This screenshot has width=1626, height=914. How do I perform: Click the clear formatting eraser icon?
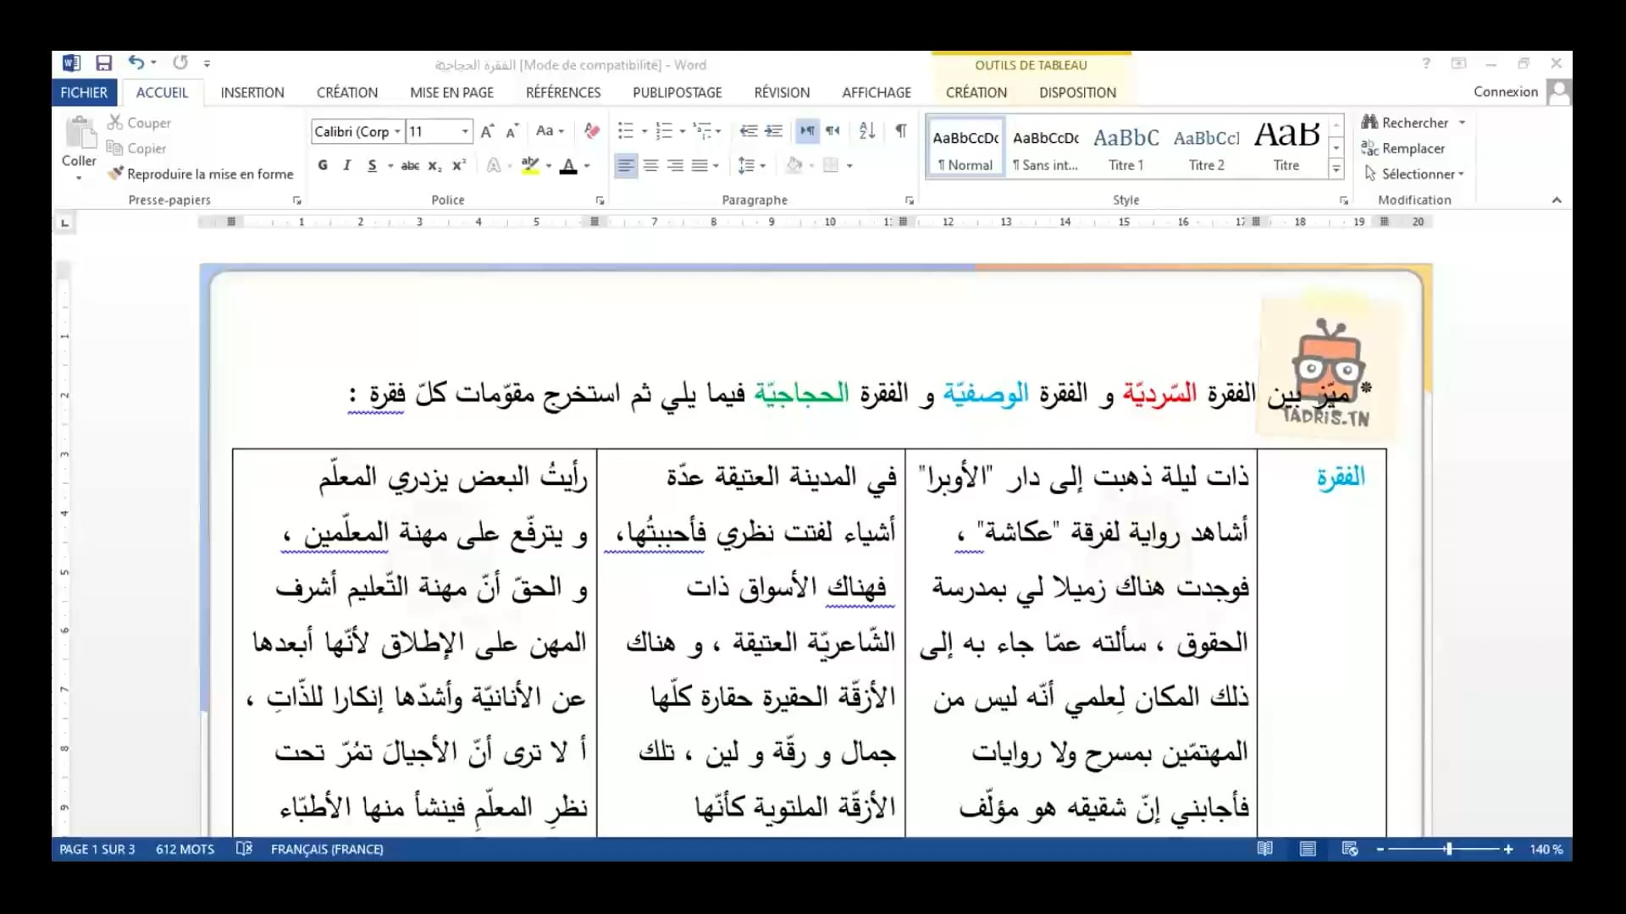pyautogui.click(x=592, y=130)
